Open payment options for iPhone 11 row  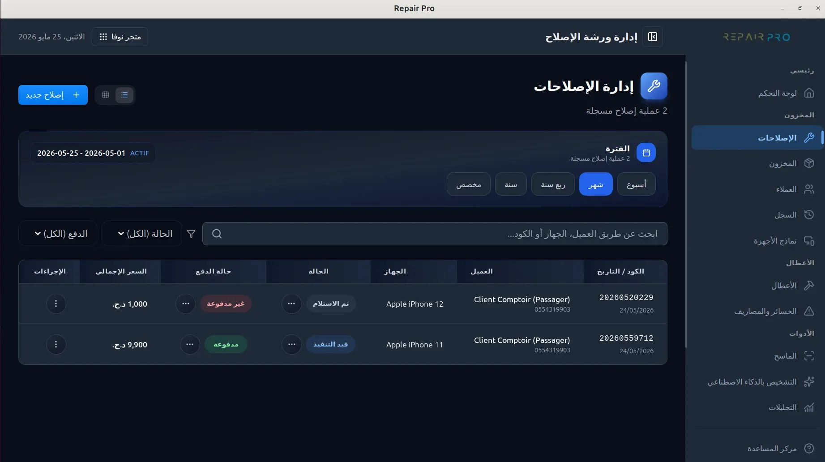coord(190,344)
